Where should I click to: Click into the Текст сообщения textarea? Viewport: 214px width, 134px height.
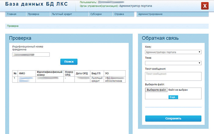point(173,76)
